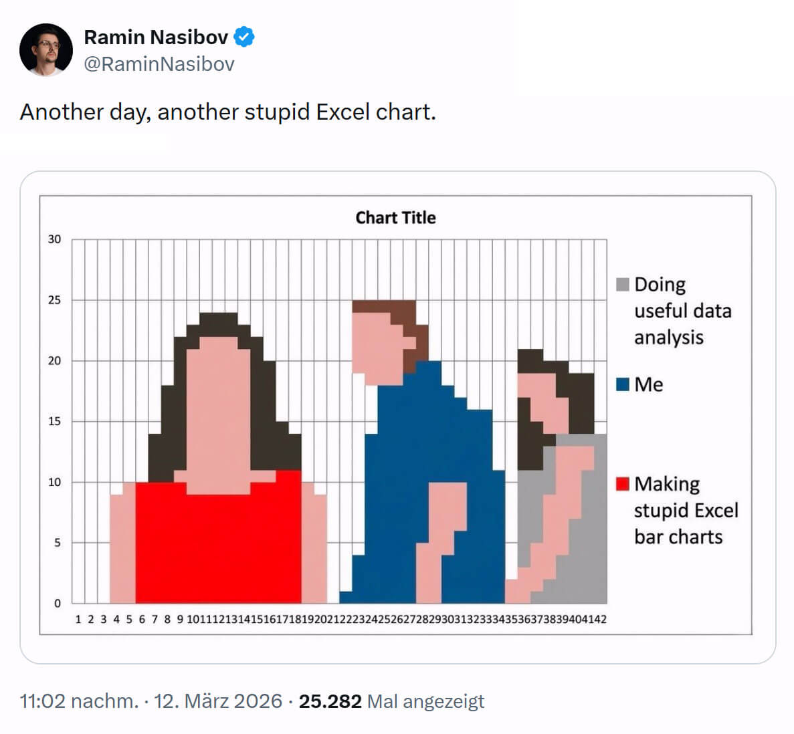Image resolution: width=794 pixels, height=734 pixels.
Task: Click the gray legend color swatch
Action: (x=623, y=285)
